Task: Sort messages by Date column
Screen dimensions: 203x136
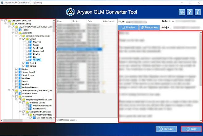Action: point(94,21)
